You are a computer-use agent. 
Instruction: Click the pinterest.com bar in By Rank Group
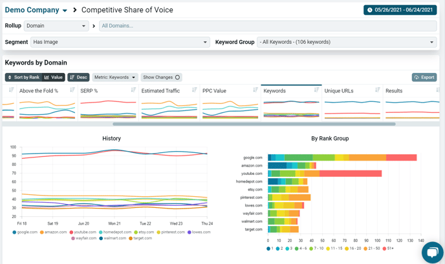tap(289, 198)
